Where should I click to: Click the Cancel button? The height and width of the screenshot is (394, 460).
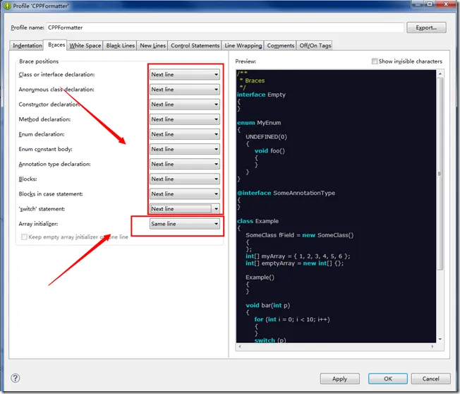pos(430,378)
